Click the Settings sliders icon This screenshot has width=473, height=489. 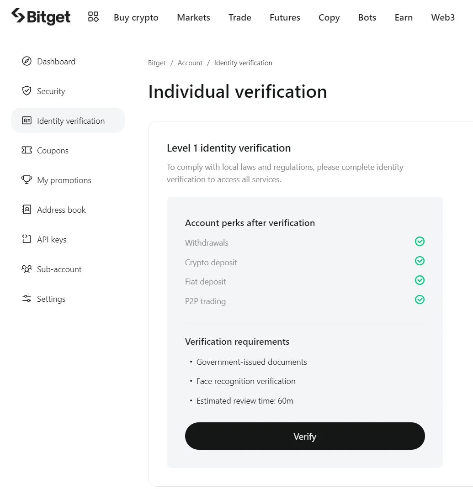[27, 299]
